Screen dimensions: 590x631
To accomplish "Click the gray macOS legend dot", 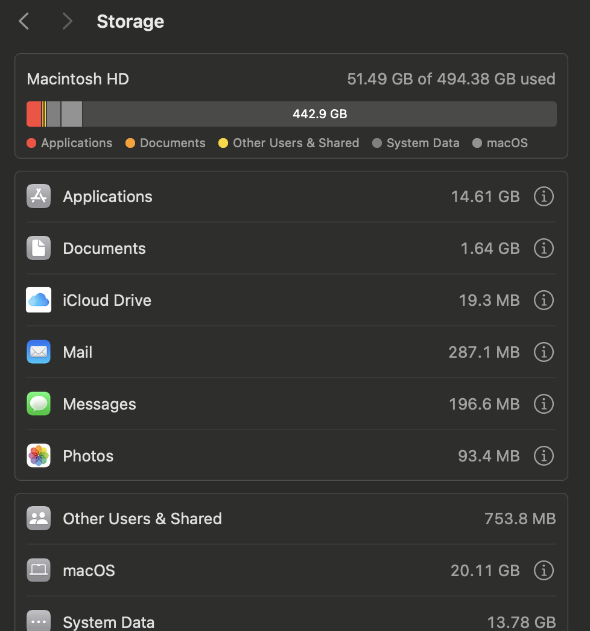I will pos(477,143).
